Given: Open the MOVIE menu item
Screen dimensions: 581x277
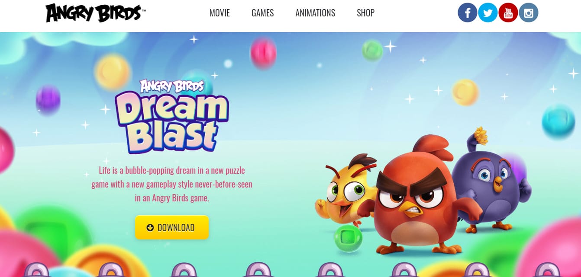Looking at the screenshot, I should pyautogui.click(x=219, y=13).
